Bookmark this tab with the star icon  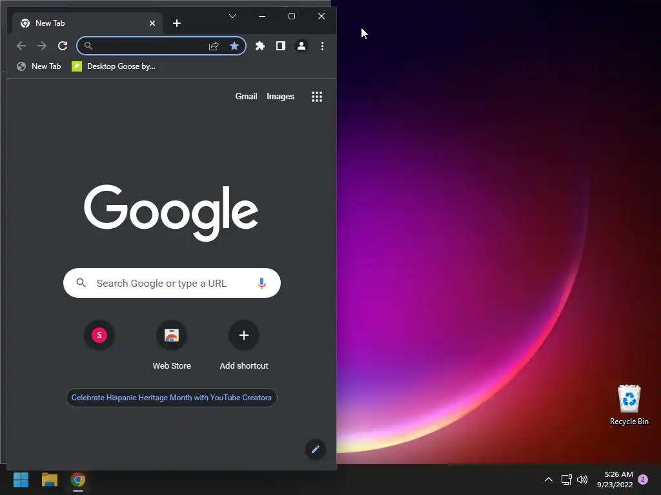coord(234,46)
